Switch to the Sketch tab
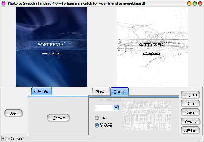This screenshot has width=204, height=142. 101,91
